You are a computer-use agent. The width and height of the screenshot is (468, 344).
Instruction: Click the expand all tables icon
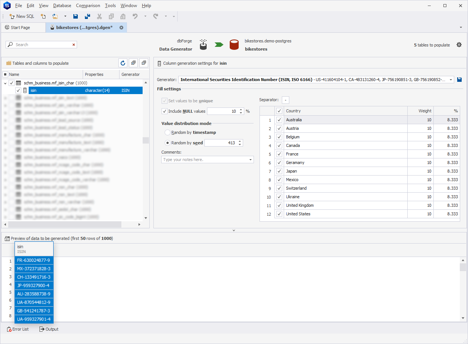click(x=133, y=63)
